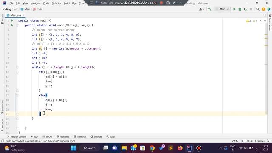
Task: Open Windows Start menu
Action: [74, 148]
